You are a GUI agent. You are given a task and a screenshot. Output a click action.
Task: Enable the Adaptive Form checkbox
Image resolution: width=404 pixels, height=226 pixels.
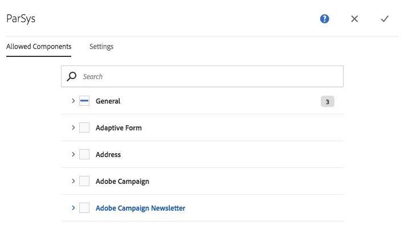[x=84, y=128]
